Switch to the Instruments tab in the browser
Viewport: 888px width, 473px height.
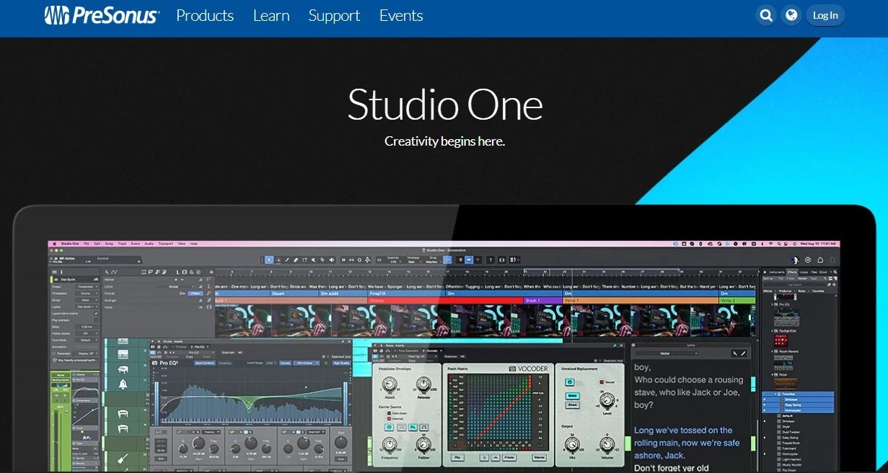click(x=777, y=272)
